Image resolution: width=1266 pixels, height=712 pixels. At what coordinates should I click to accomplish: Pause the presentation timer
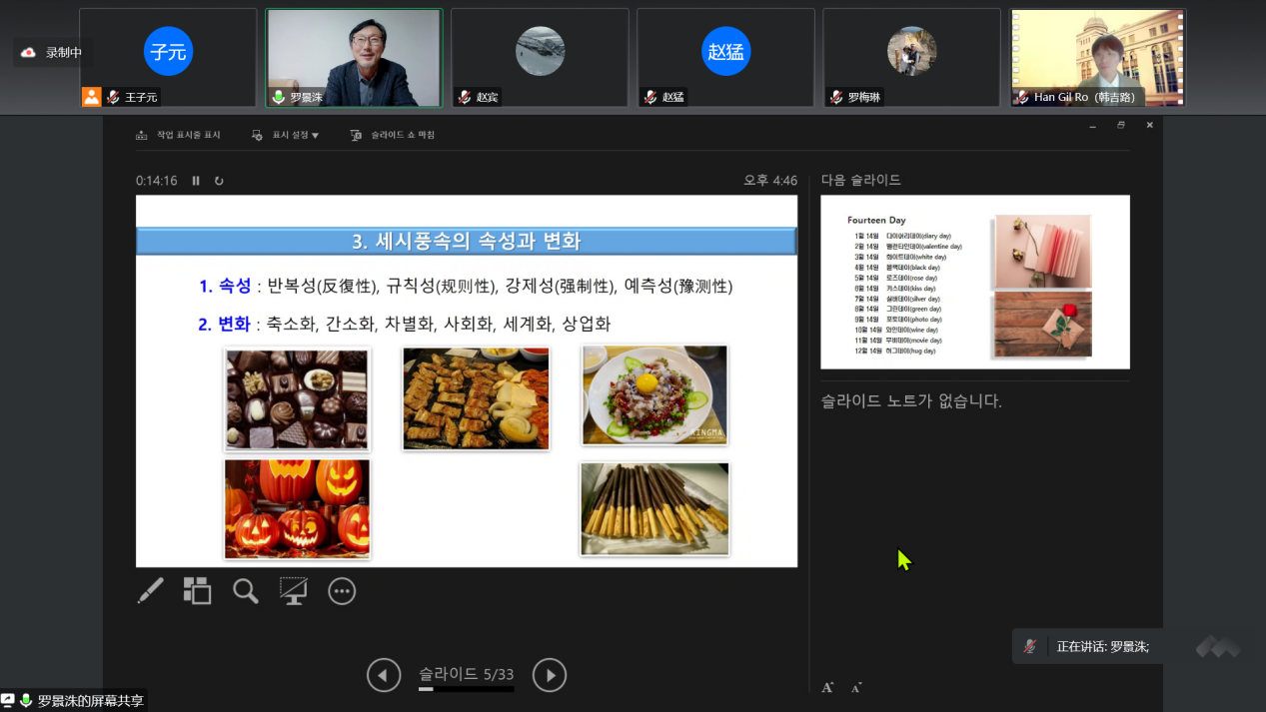[x=196, y=181]
